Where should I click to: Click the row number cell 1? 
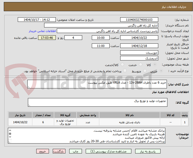pos(185,122)
